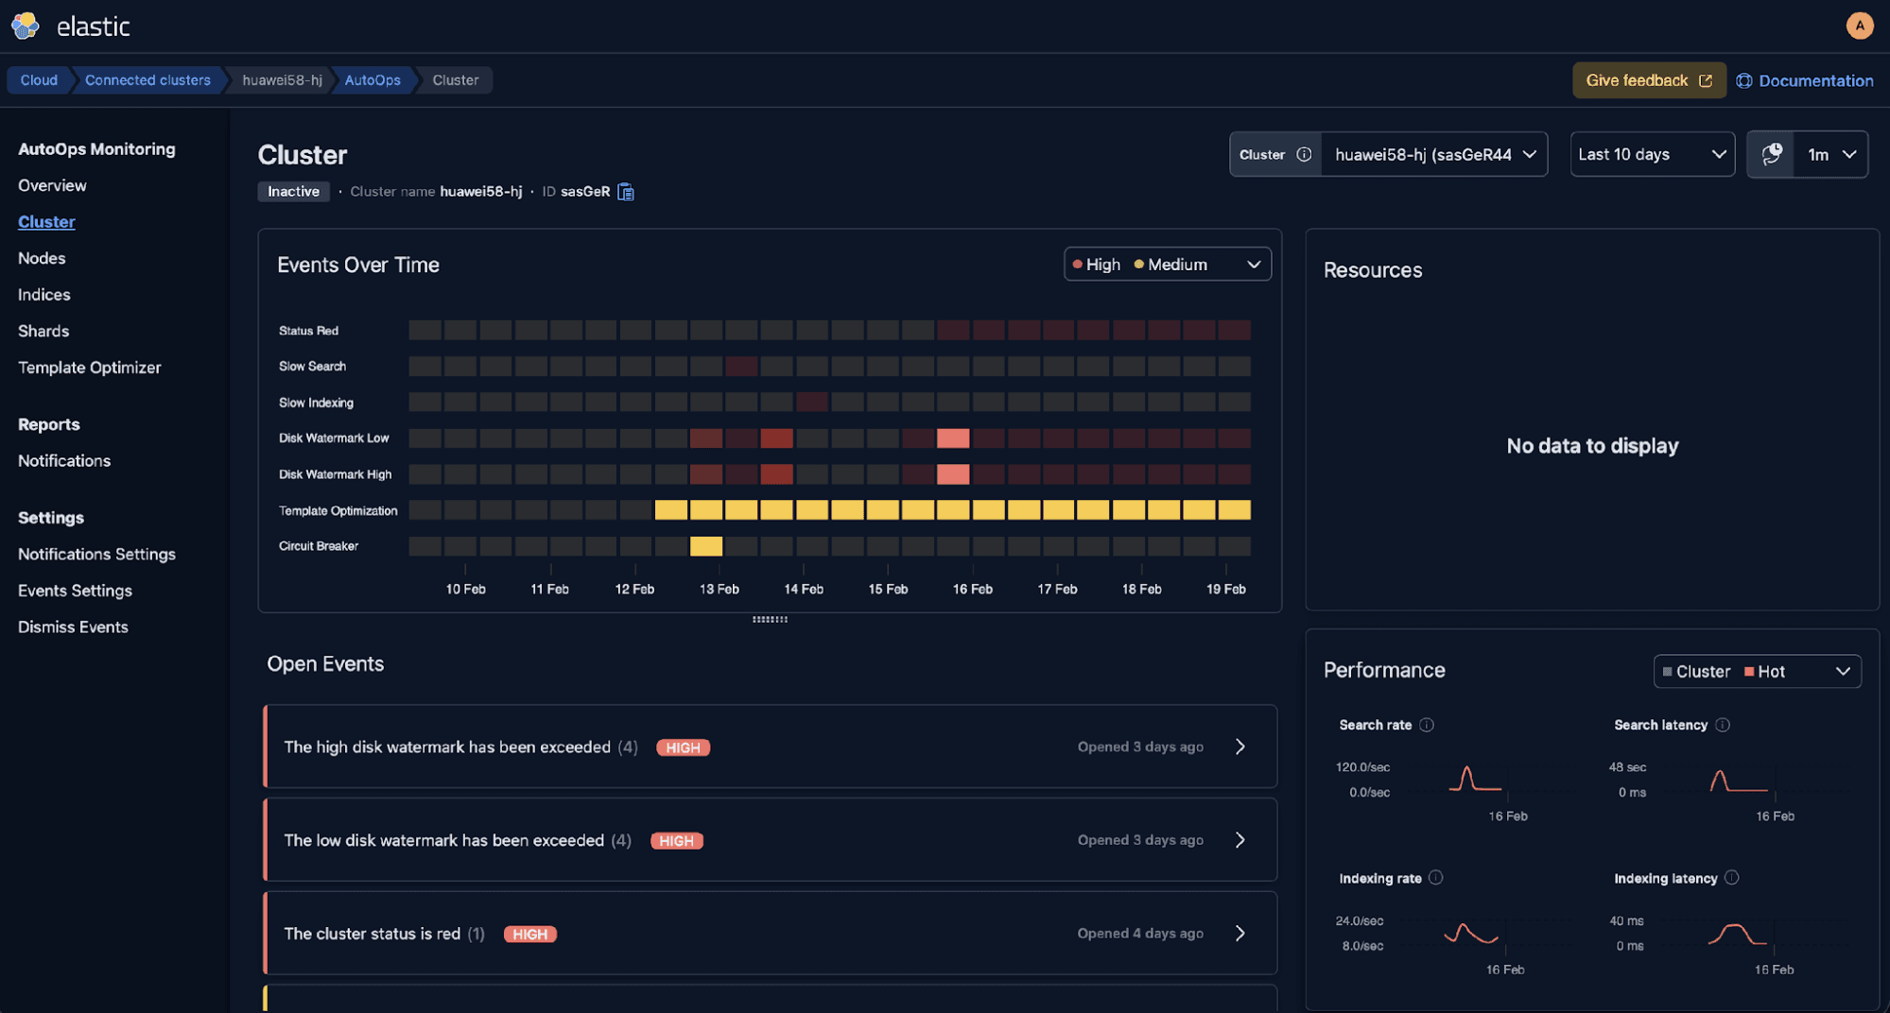Click the panel resize handle below Events Over Time
This screenshot has width=1890, height=1013.
pyautogui.click(x=770, y=620)
